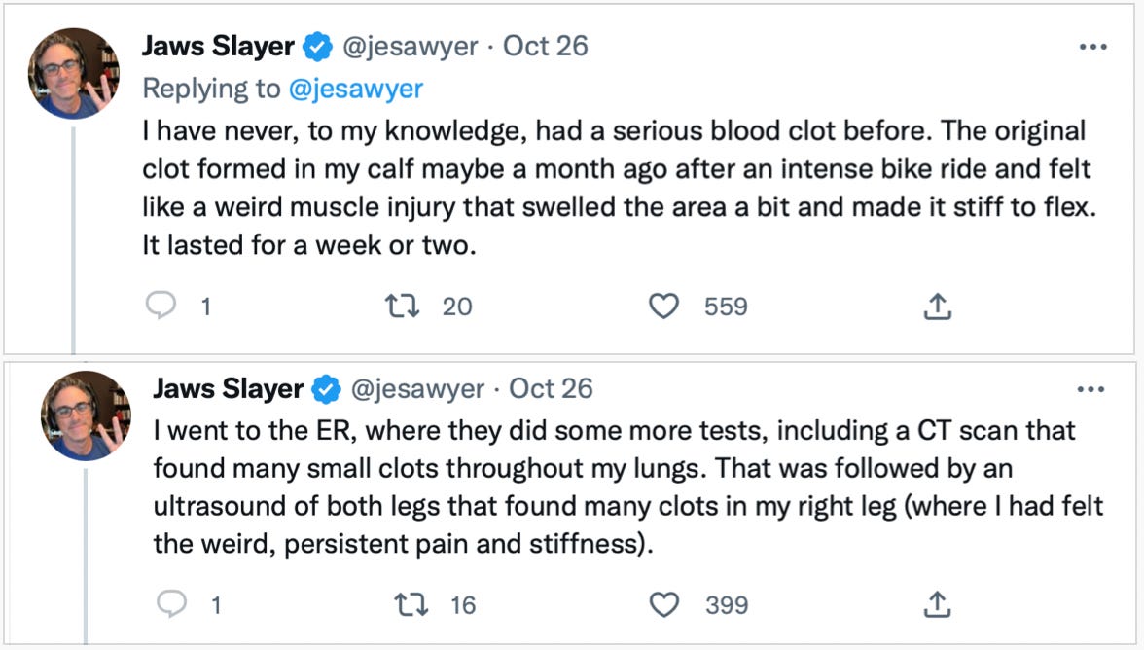
Task: Click verified badge on second tweet
Action: (326, 389)
